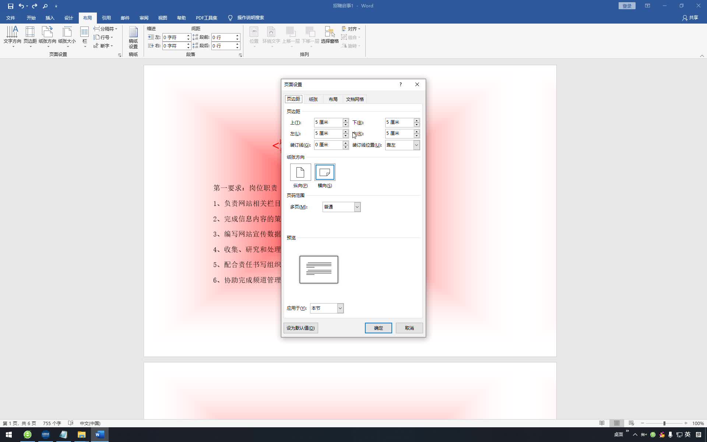The height and width of the screenshot is (442, 707).
Task: Click the gutter (装订线) input field
Action: point(328,145)
